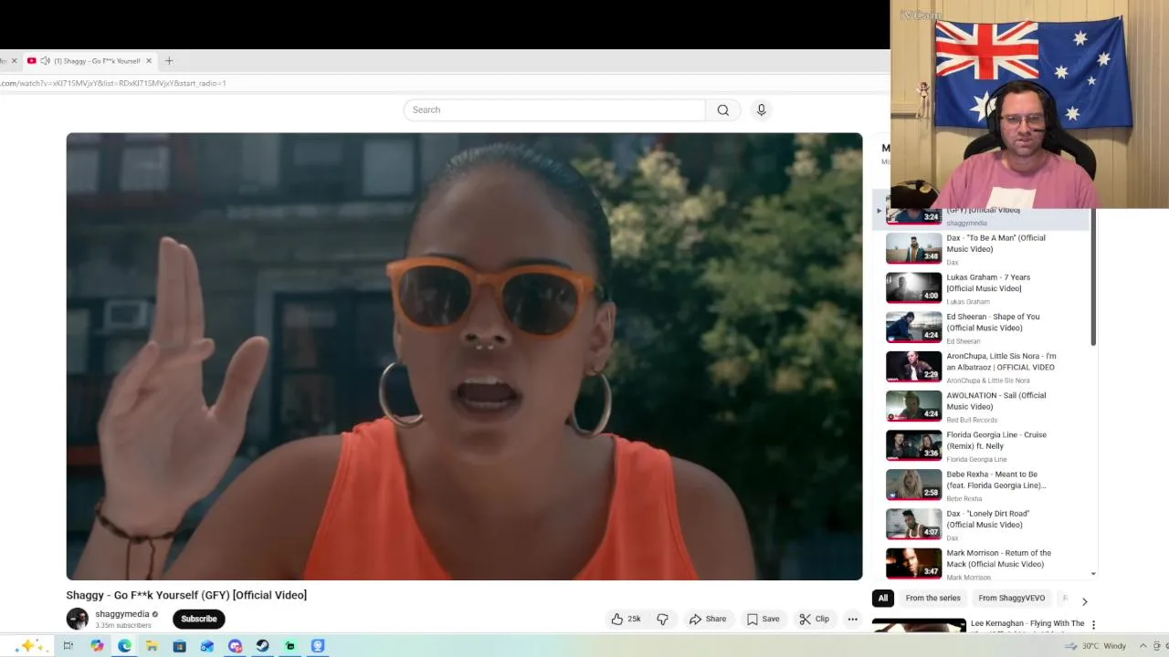Open Steam from the taskbar

click(x=262, y=646)
